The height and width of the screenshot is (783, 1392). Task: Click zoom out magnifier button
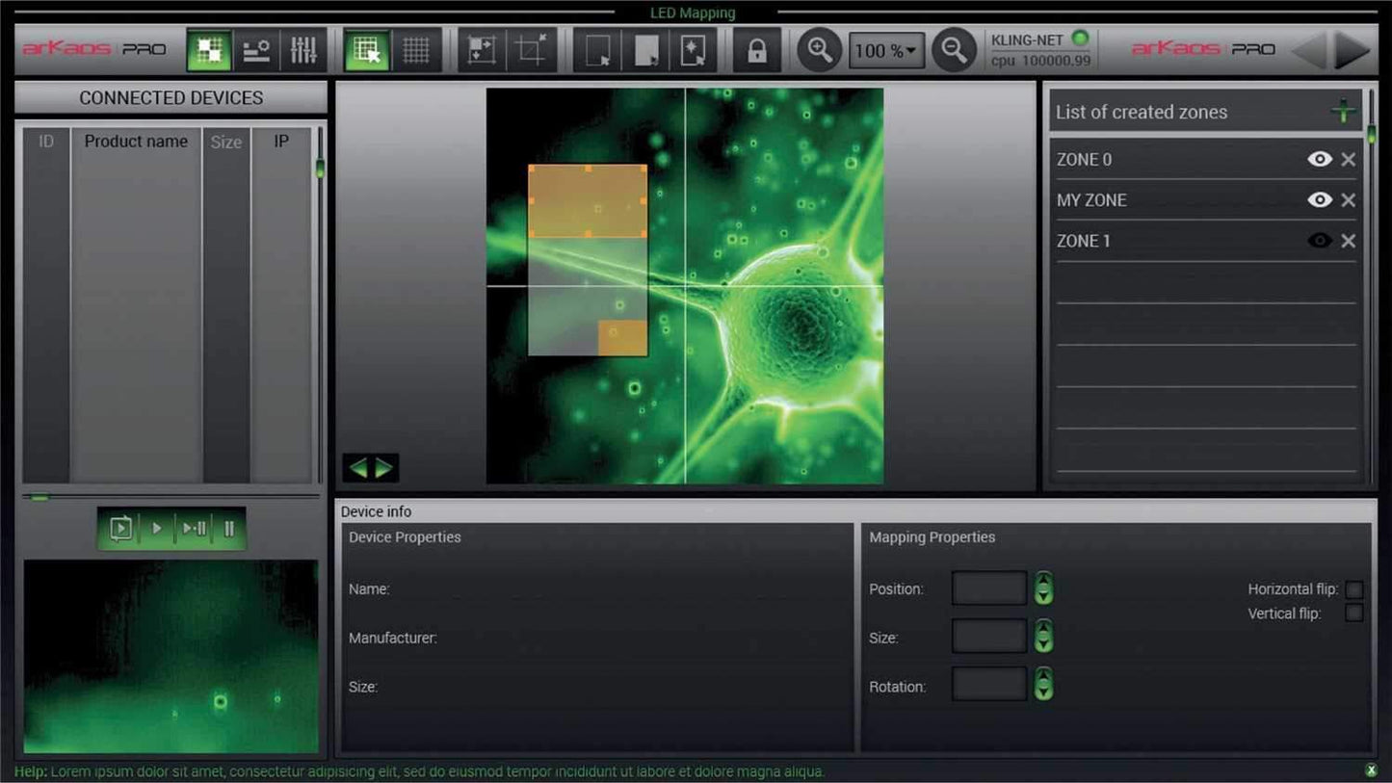coord(954,49)
